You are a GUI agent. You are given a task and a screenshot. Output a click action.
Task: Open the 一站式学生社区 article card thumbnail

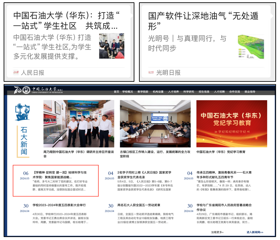tap(112, 46)
